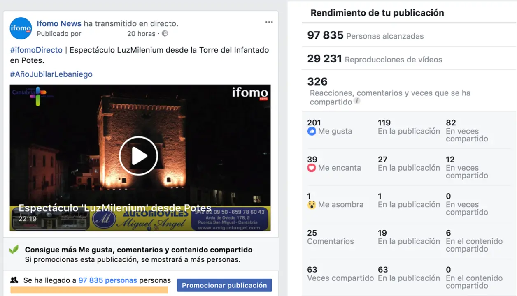The height and width of the screenshot is (296, 517).
Task: Click the Ifomo News profile avatar
Action: point(21,28)
